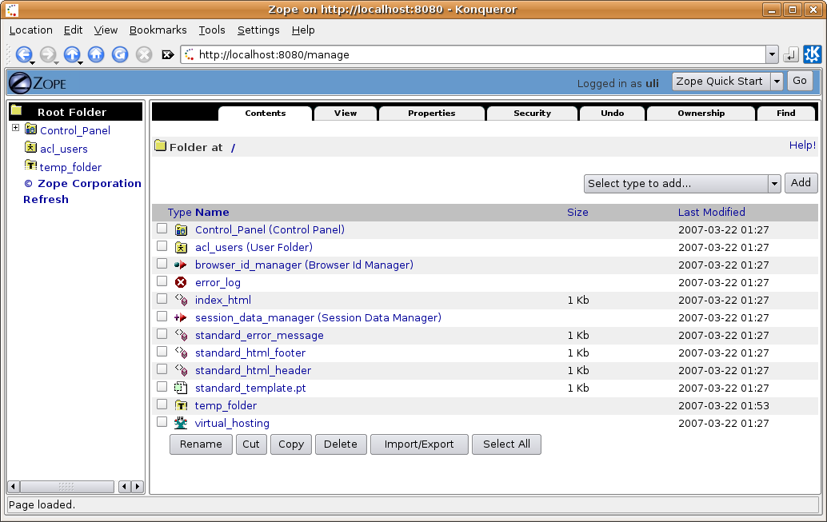The image size is (827, 522).
Task: Tick the error_log checkbox
Action: pos(162,281)
